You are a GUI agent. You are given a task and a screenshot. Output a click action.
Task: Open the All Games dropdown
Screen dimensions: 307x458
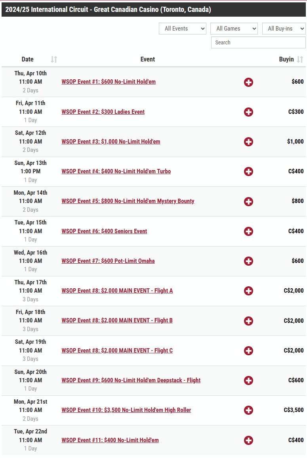point(234,29)
